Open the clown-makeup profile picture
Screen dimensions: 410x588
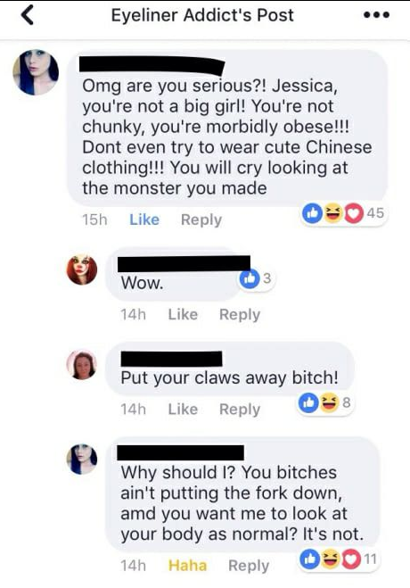point(82,269)
